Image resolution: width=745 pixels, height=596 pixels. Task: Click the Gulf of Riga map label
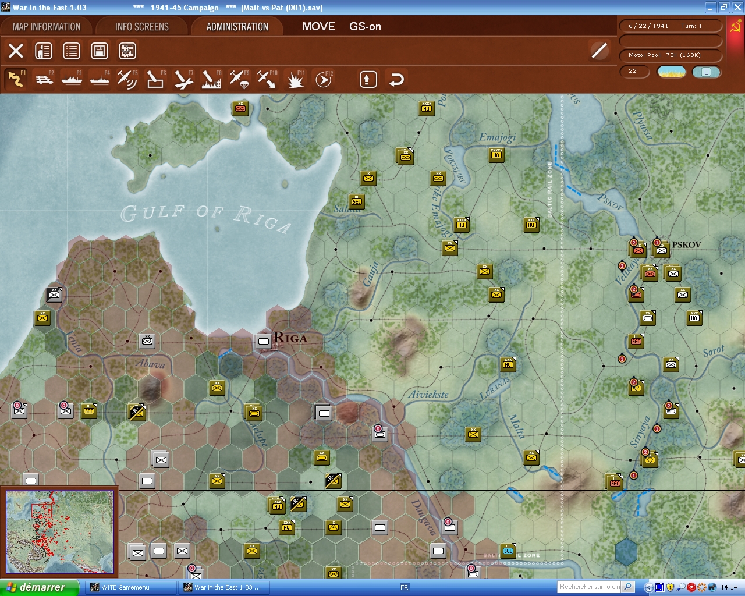pyautogui.click(x=205, y=218)
